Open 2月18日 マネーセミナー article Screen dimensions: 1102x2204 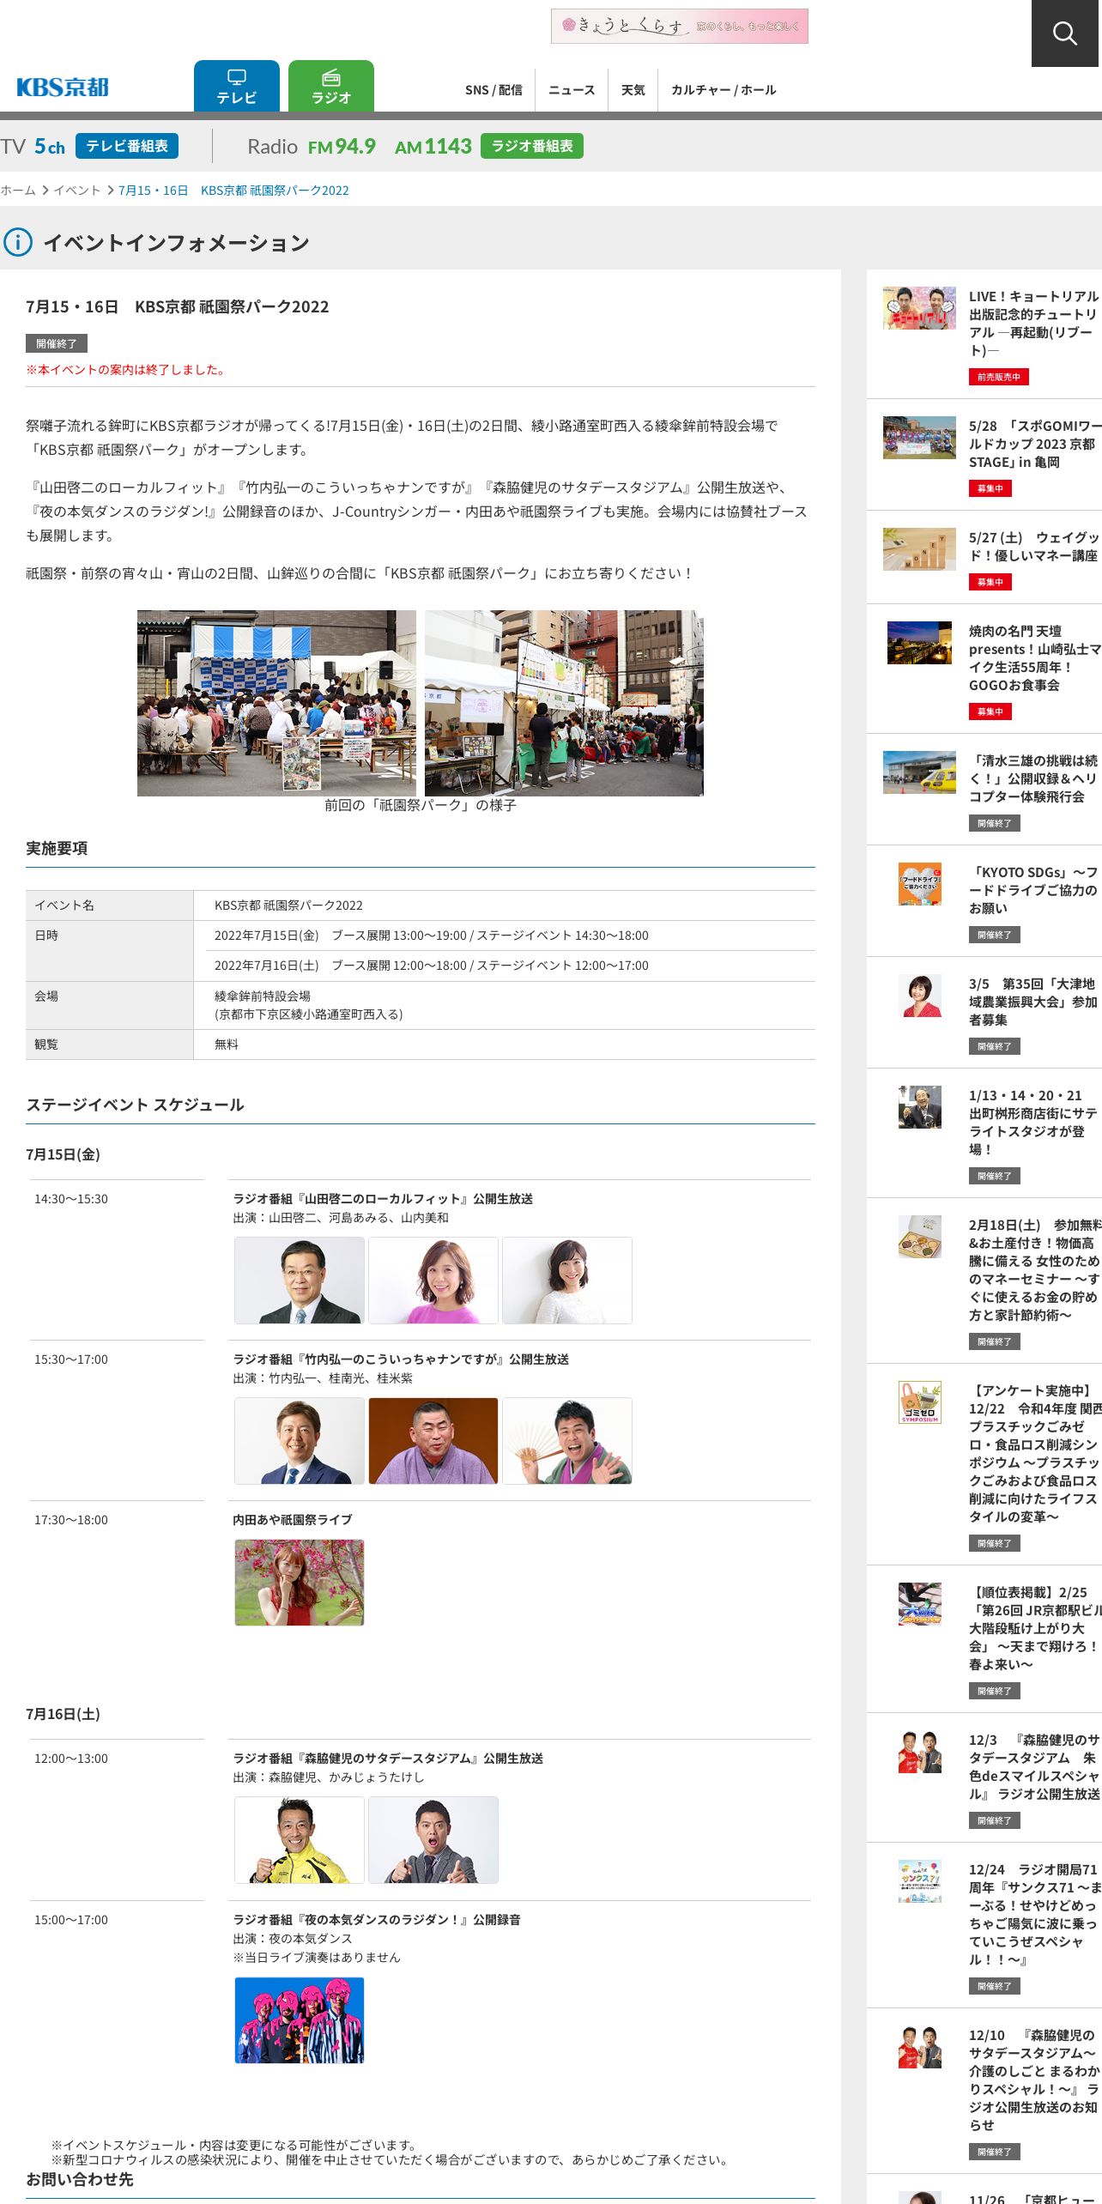(x=1035, y=1270)
